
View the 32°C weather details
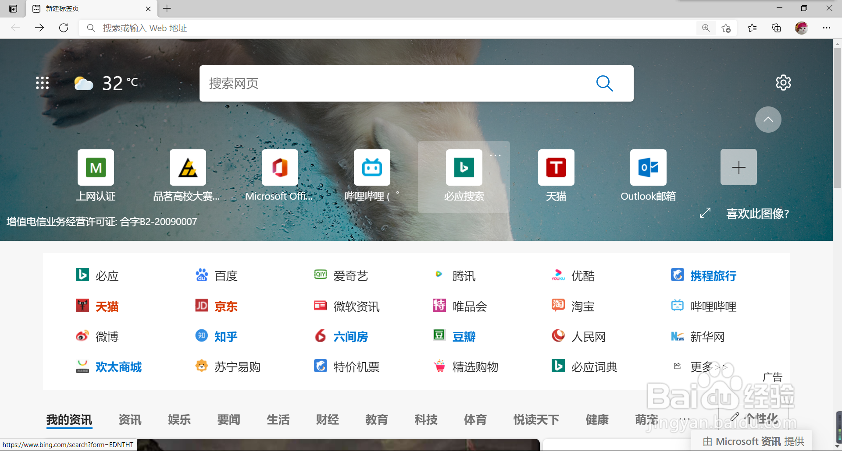click(106, 83)
